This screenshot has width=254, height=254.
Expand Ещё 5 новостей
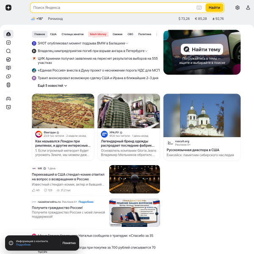[52, 86]
